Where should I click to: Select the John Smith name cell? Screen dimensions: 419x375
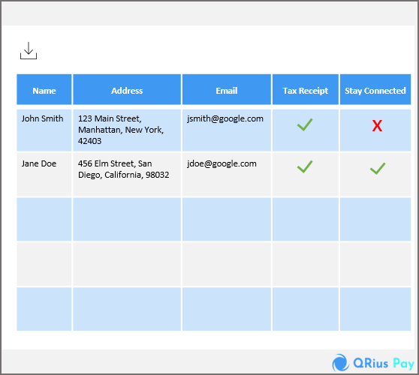[44, 130]
